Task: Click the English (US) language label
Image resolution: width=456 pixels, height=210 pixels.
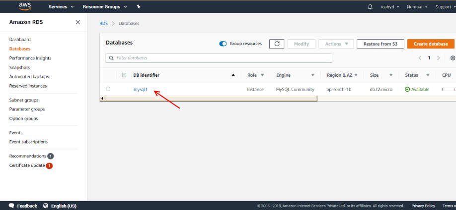Action: pos(64,206)
